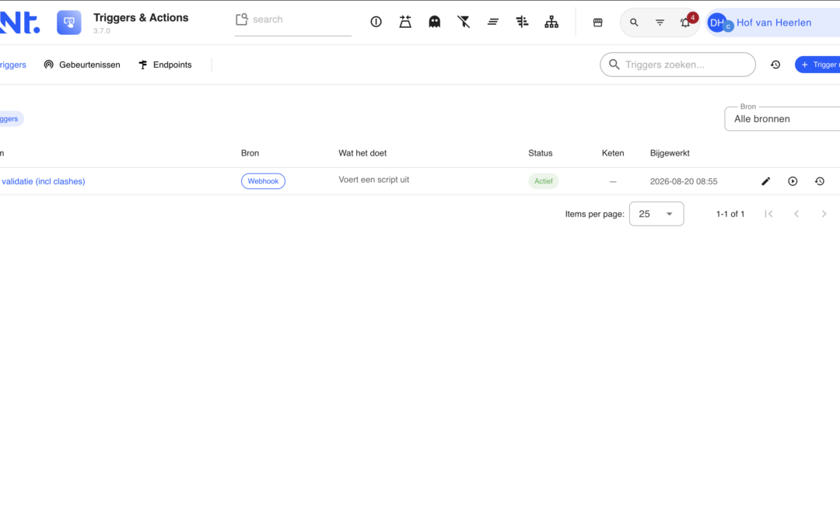The width and height of the screenshot is (840, 525).
Task: Click the top search input field
Action: pyautogui.click(x=293, y=19)
